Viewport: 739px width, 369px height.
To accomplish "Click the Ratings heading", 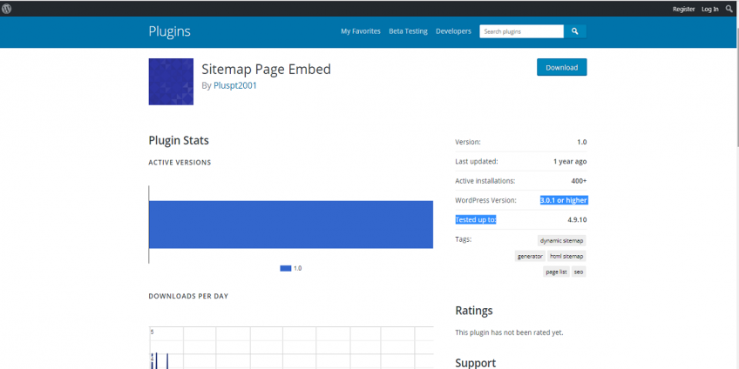I will click(474, 311).
